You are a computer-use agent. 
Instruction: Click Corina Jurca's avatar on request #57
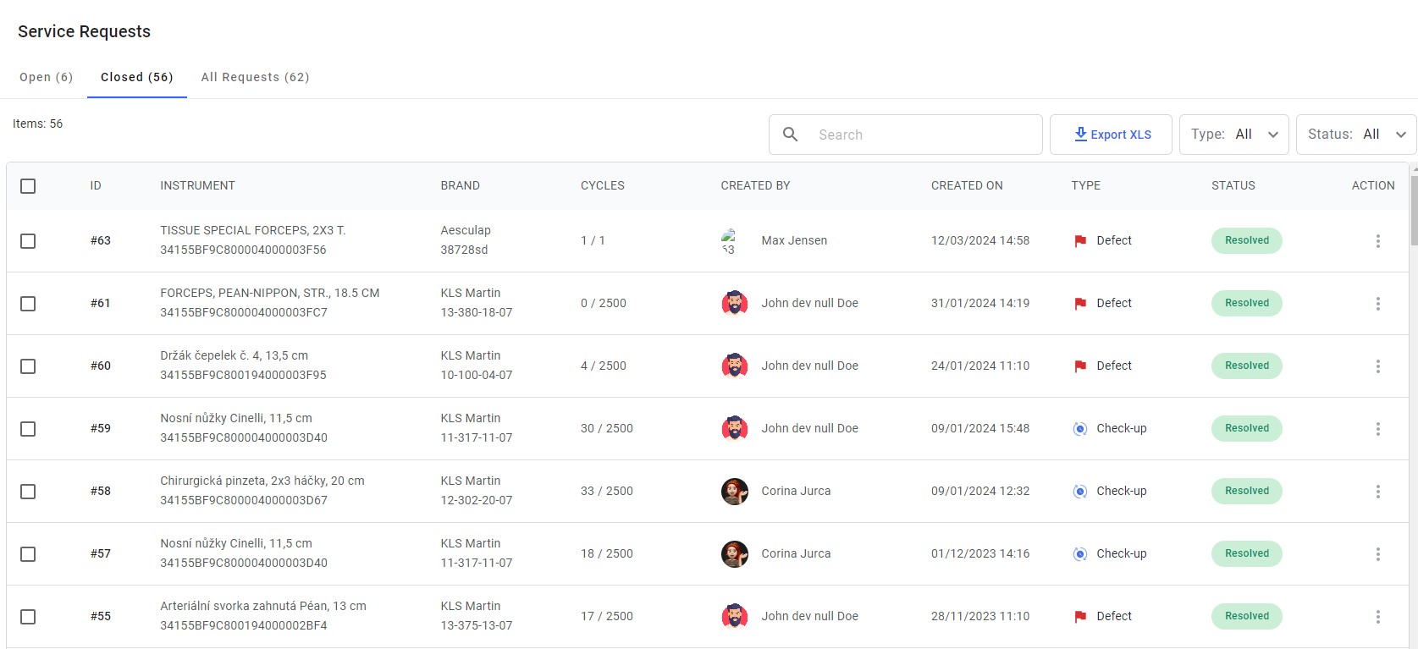coord(734,554)
